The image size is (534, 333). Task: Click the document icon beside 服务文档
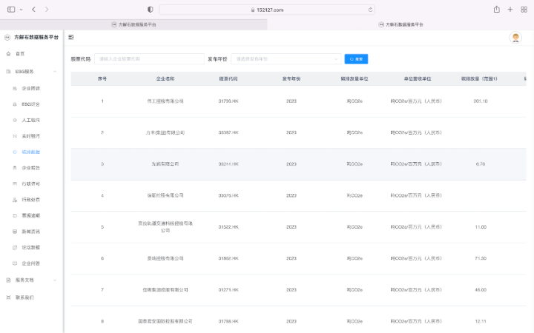8,280
